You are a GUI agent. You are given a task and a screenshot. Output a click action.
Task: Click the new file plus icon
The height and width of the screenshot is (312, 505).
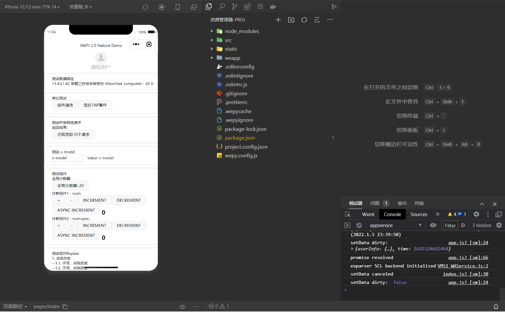278,20
